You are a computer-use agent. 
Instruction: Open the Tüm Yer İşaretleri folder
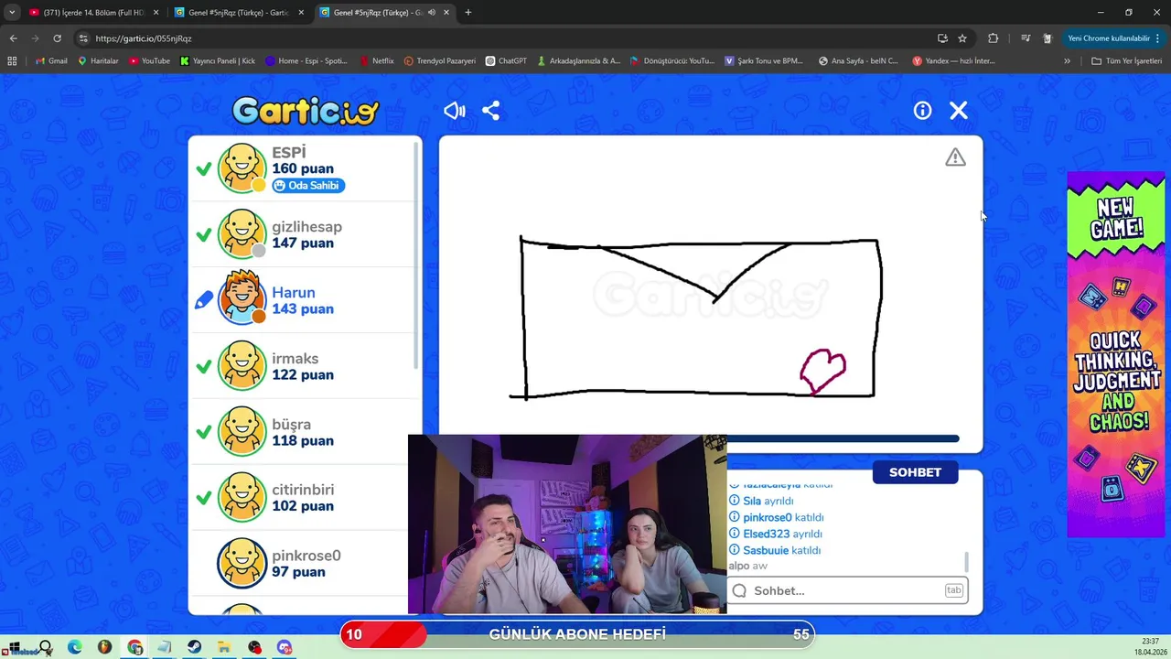1127,60
